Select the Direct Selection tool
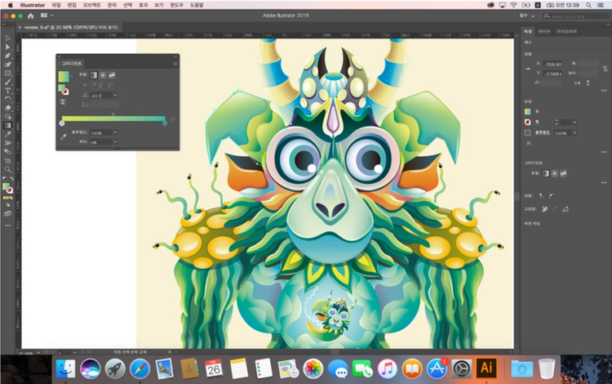 8,47
